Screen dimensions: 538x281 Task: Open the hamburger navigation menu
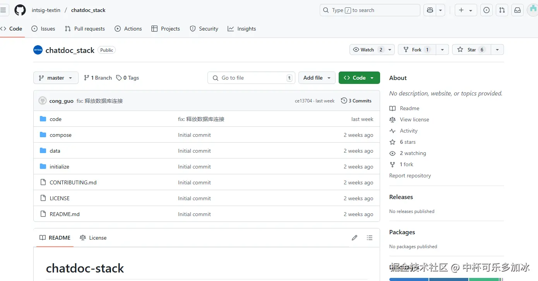(x=3, y=10)
